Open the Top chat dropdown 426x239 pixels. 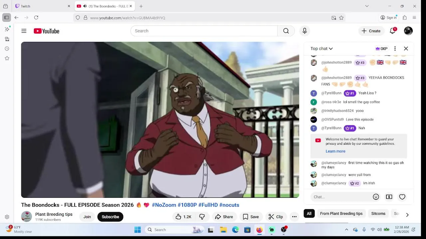[x=321, y=48]
